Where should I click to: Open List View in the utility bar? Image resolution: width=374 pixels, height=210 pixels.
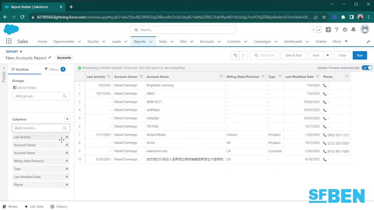pyautogui.click(x=34, y=206)
